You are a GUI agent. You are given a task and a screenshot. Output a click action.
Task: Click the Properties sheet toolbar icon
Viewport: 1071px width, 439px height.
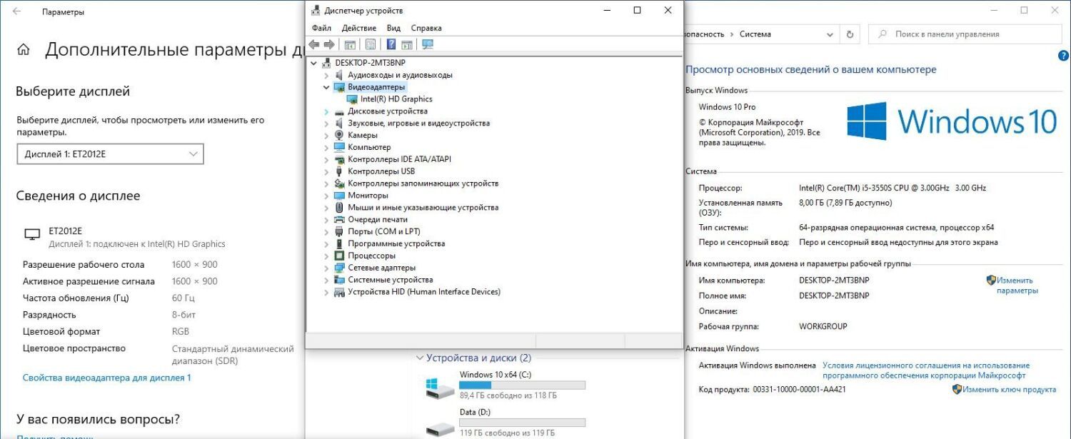click(x=371, y=45)
